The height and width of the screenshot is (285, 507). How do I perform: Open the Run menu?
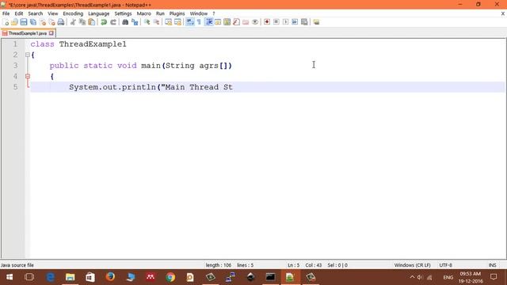tap(160, 13)
